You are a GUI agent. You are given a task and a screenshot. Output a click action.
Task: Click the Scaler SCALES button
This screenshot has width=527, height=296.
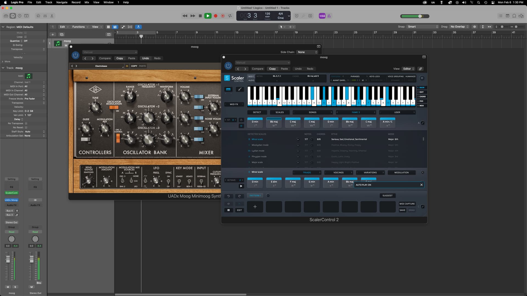coord(279,112)
